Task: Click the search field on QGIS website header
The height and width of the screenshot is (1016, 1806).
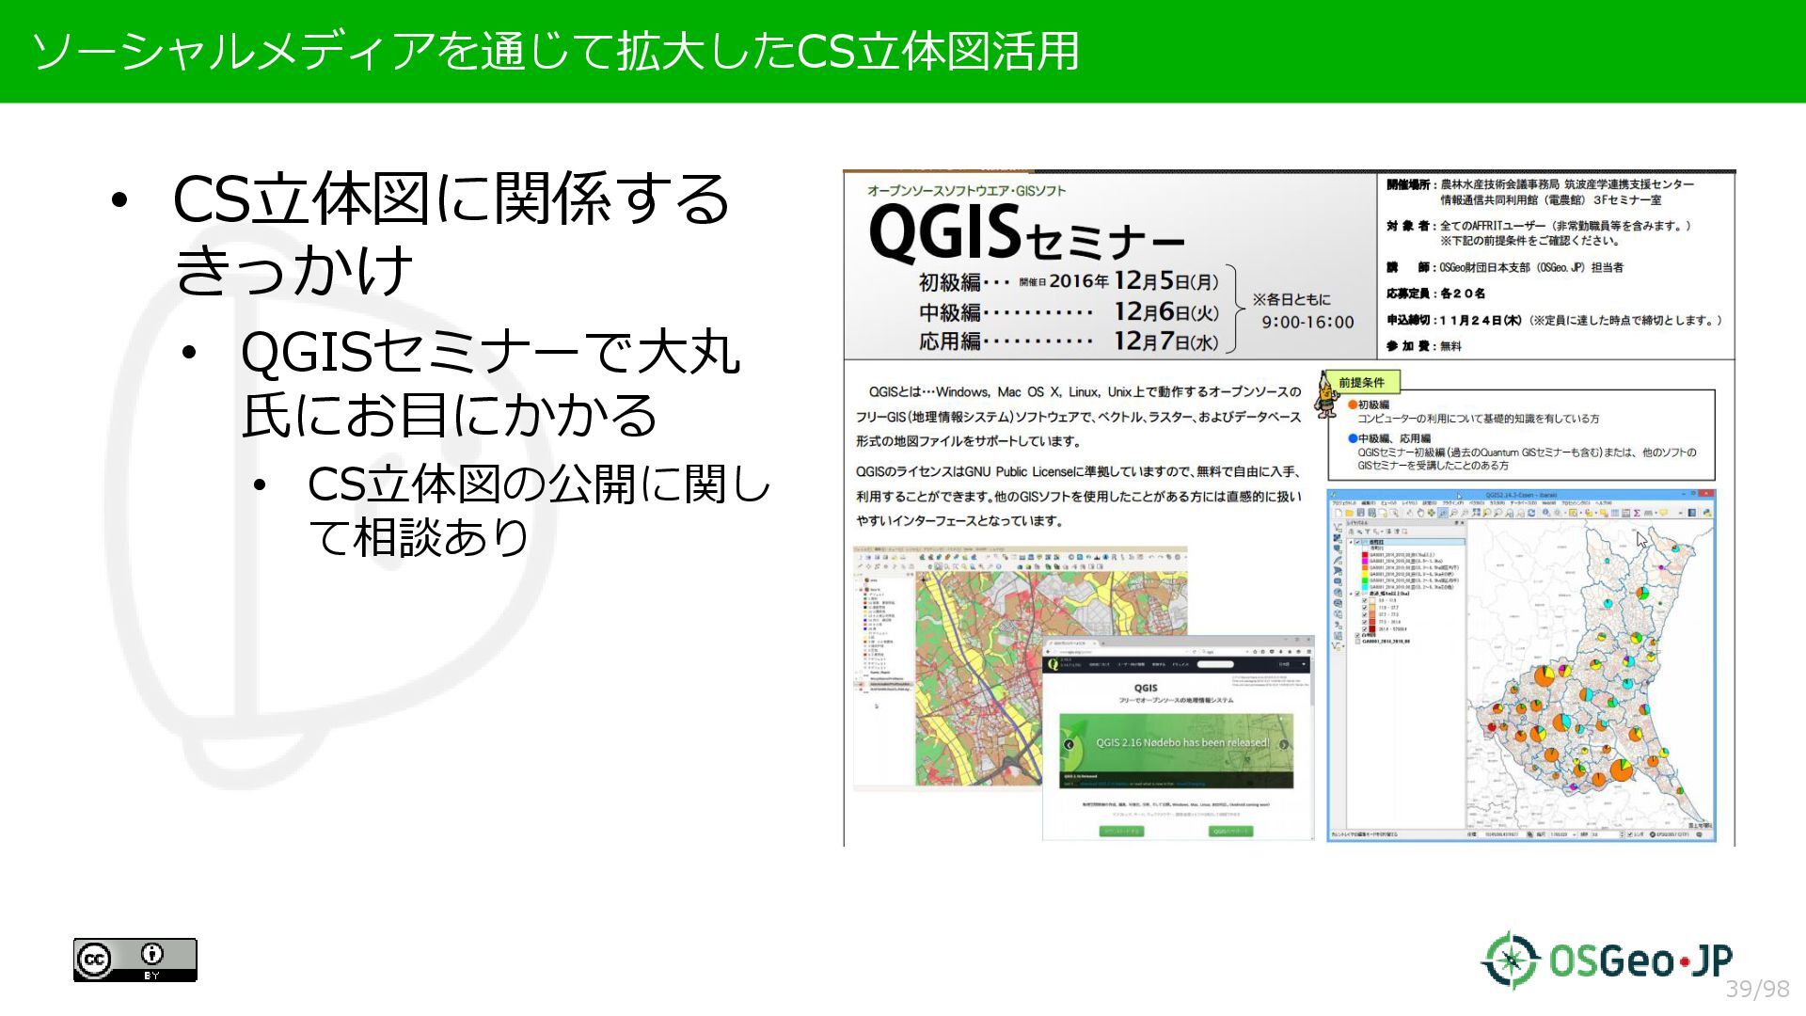Action: [x=1215, y=664]
